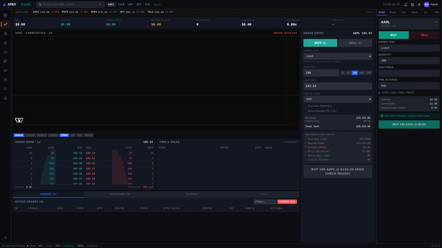The width and height of the screenshot is (442, 248).
Task: Select the BUY [B] side in Order Entry
Action: (320, 43)
